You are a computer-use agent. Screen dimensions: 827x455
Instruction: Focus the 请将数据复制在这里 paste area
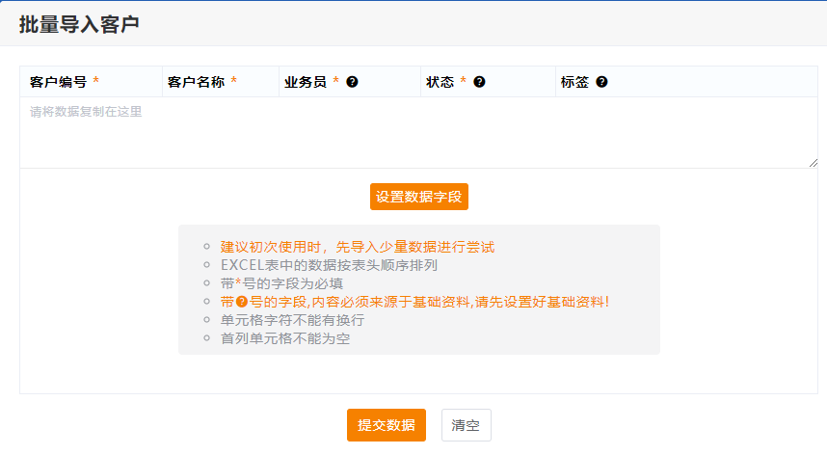coord(418,132)
